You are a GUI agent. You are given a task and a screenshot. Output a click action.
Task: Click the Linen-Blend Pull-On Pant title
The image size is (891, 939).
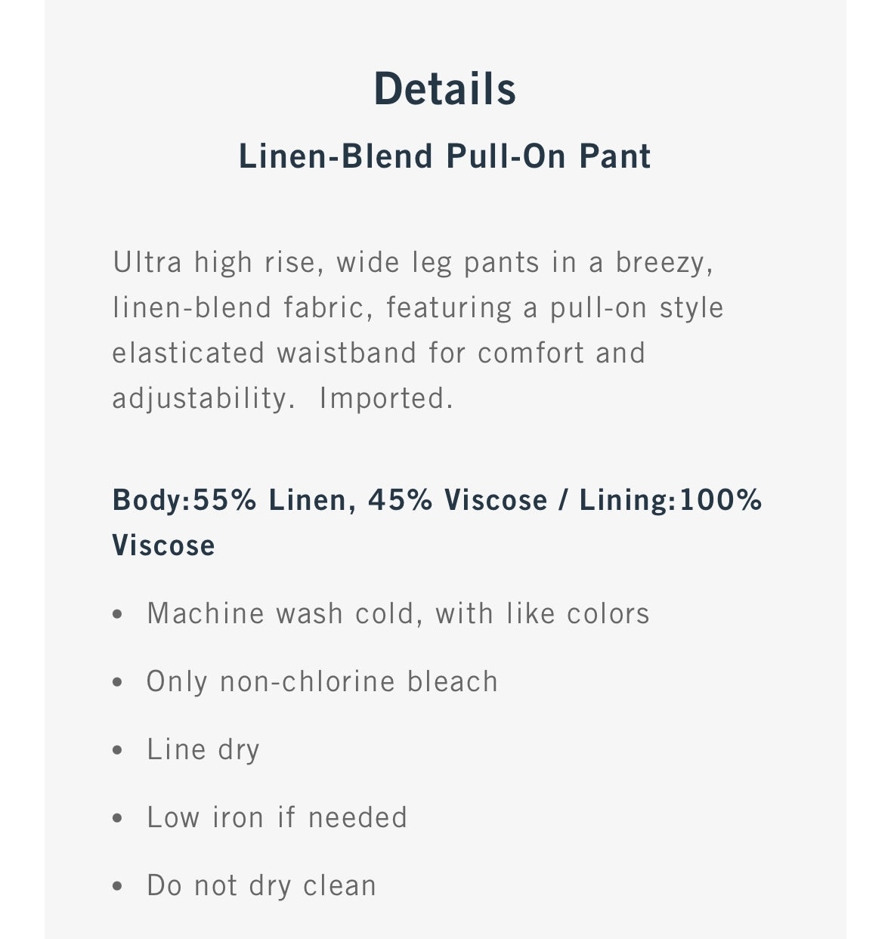click(x=445, y=156)
